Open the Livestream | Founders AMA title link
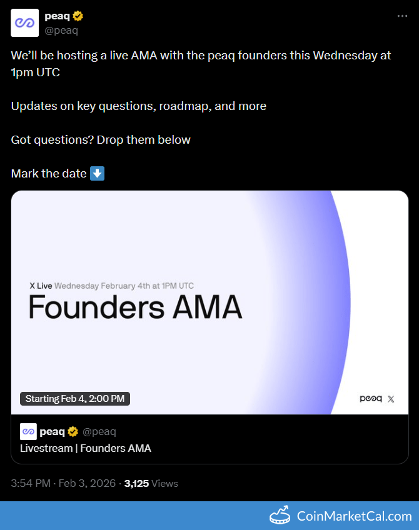The width and height of the screenshot is (419, 530). 86,447
